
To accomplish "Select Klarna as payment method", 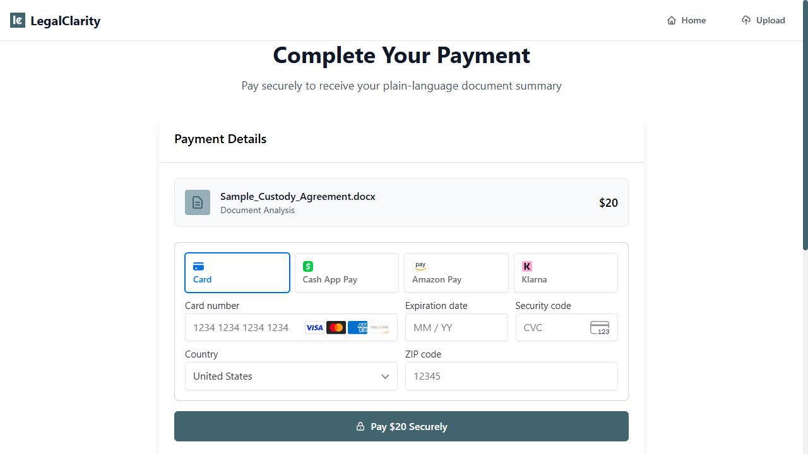I will 566,273.
